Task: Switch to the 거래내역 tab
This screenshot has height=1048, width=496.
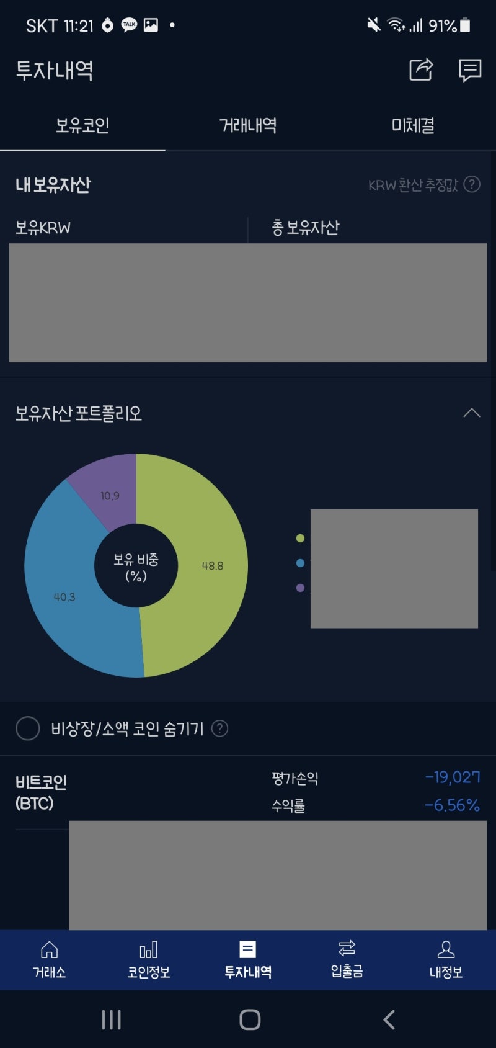Action: pos(247,125)
